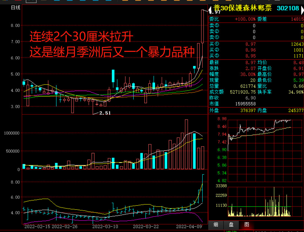Select the 开盘价 value 6.91

299,69
